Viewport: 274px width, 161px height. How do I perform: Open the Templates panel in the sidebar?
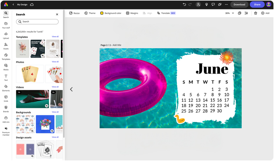[x=6, y=57]
